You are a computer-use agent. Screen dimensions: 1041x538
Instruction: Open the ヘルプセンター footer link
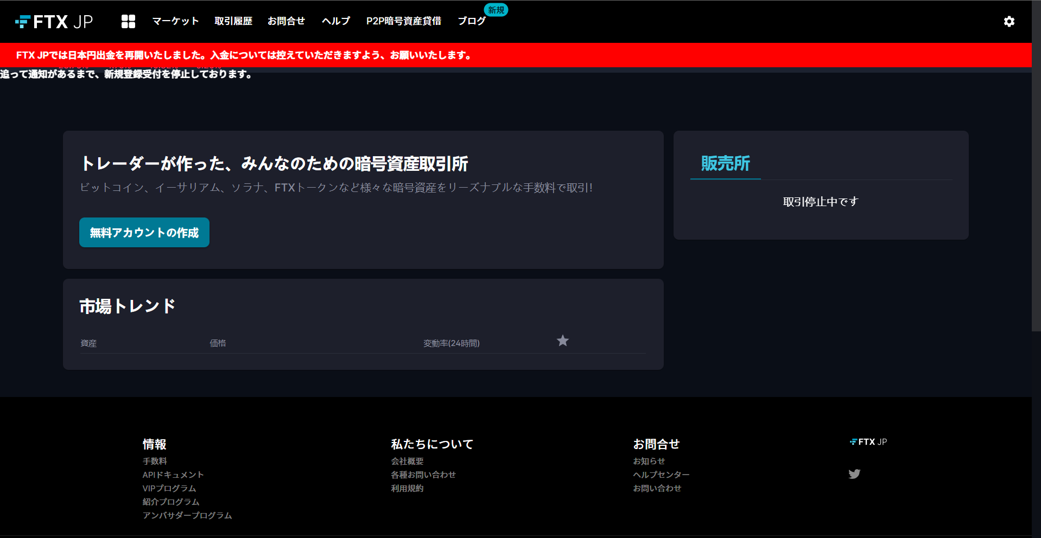click(x=661, y=475)
